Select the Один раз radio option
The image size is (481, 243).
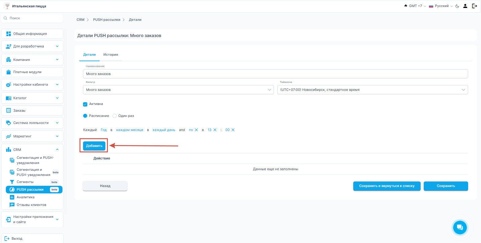pyautogui.click(x=115, y=116)
